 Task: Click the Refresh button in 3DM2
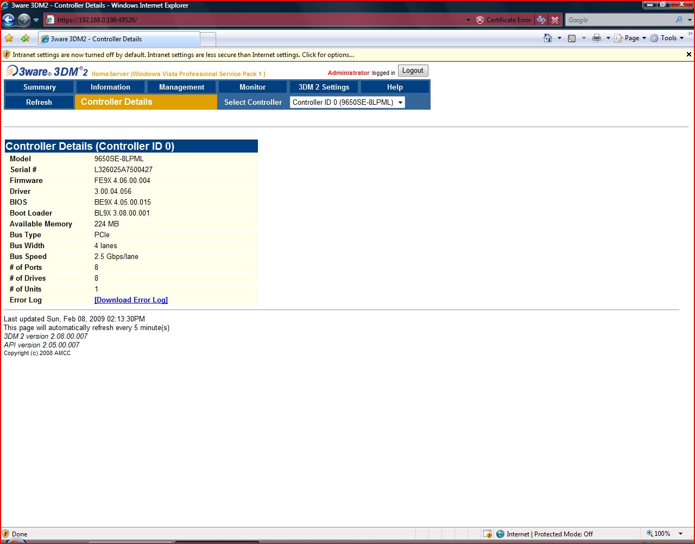[x=39, y=102]
